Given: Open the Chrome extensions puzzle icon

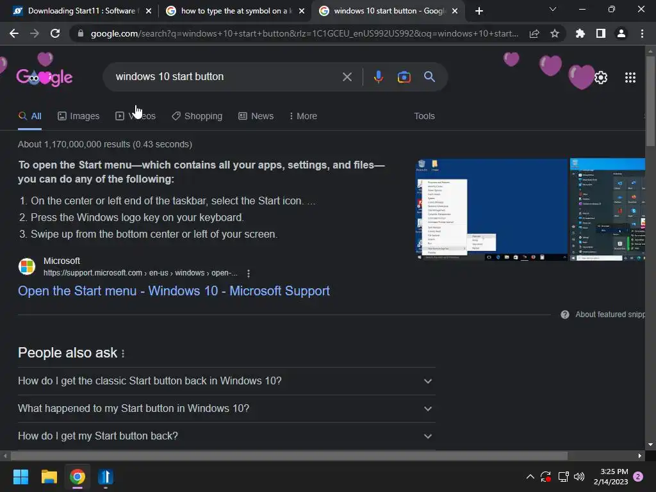Looking at the screenshot, I should [x=580, y=33].
